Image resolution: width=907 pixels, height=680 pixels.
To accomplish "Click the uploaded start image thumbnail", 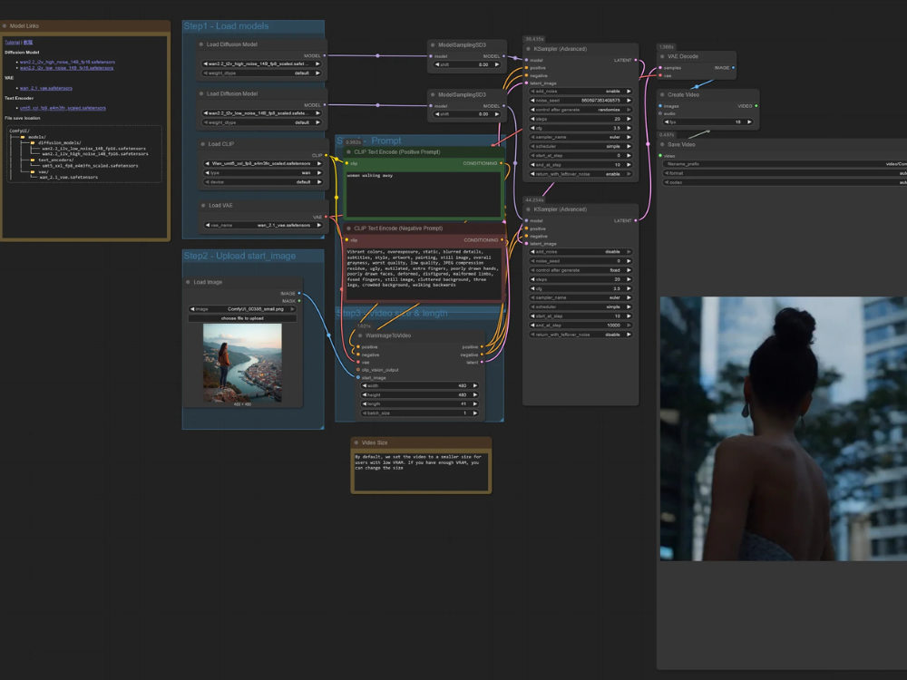I will [x=242, y=363].
